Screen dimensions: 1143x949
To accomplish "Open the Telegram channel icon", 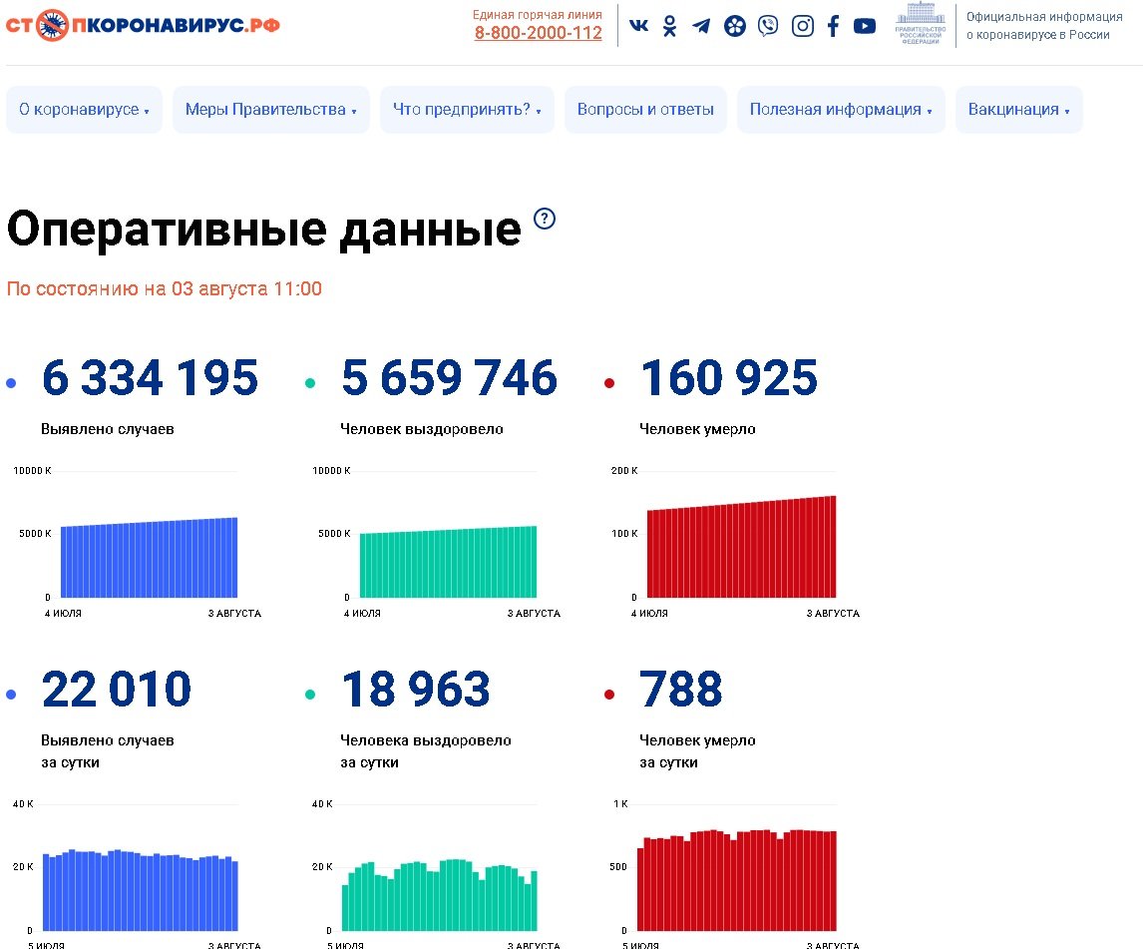I will 702,26.
